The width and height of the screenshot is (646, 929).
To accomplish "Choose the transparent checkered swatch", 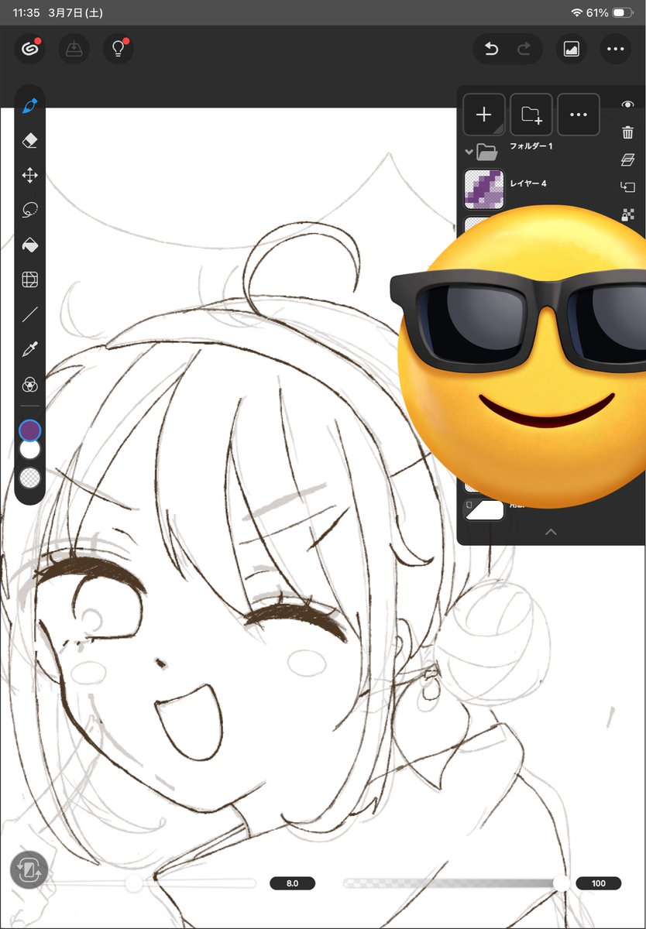I will [x=29, y=478].
